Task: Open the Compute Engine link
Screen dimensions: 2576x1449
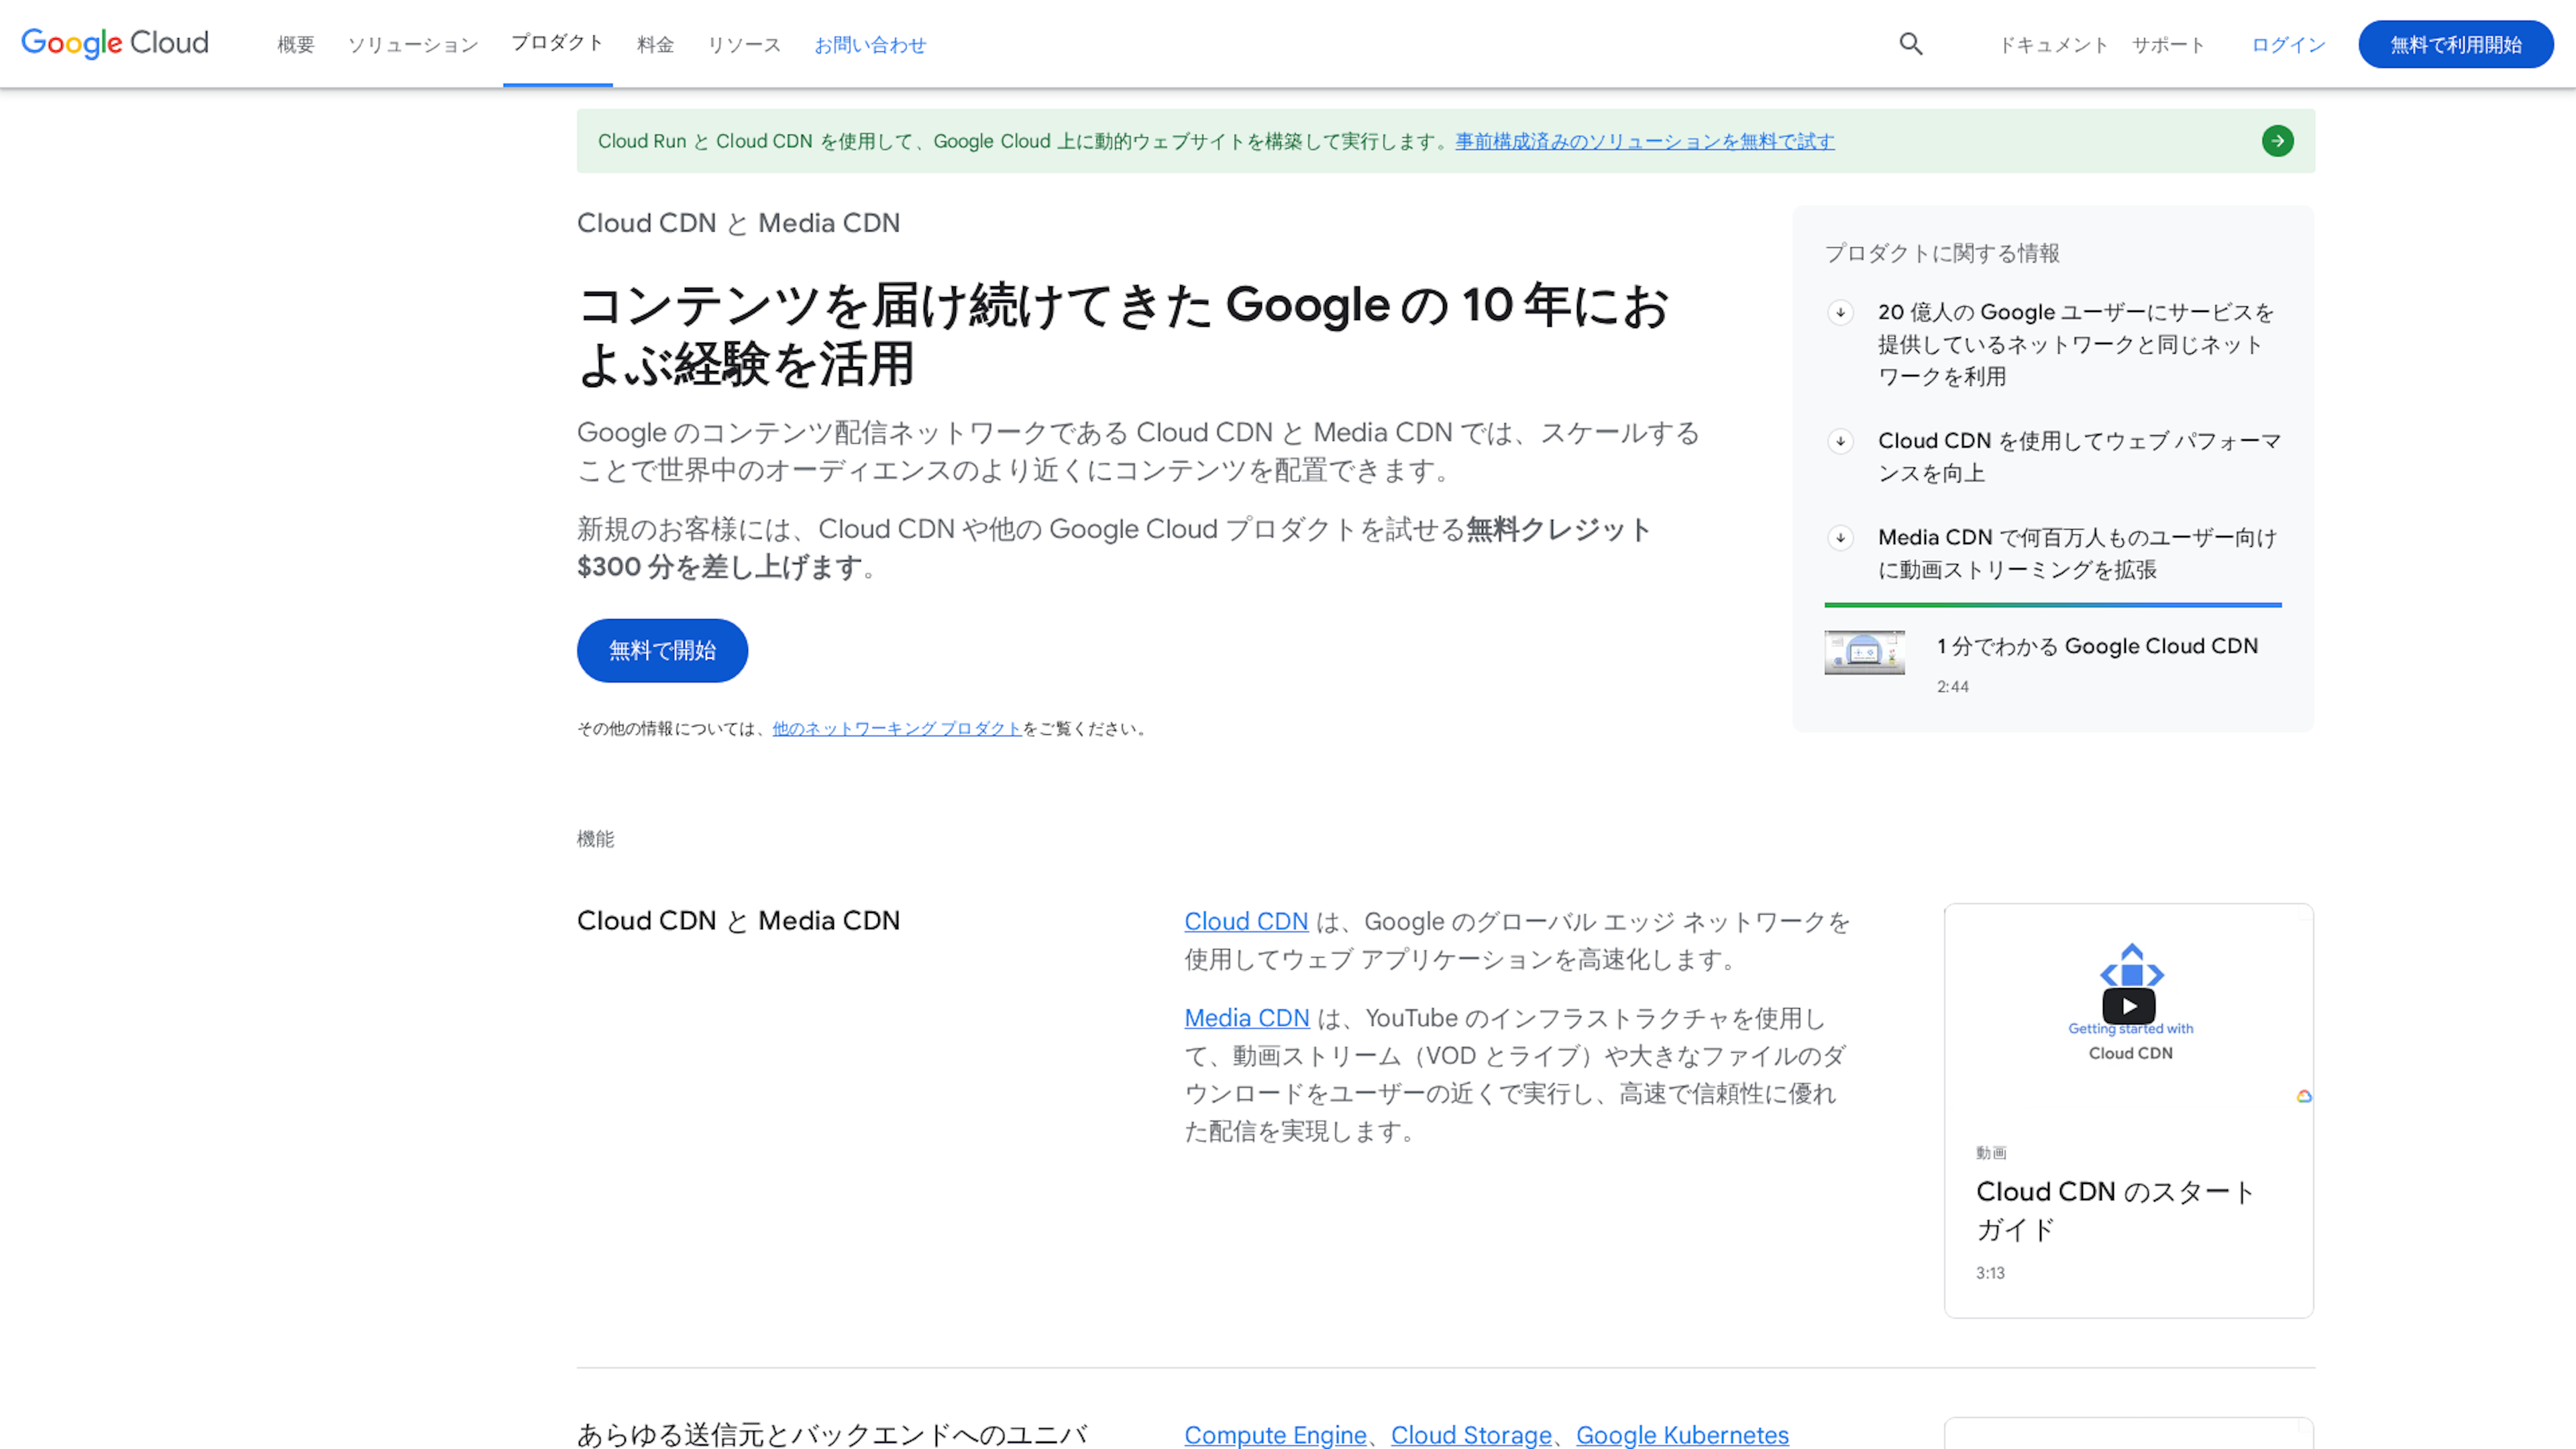Action: coord(1275,1435)
